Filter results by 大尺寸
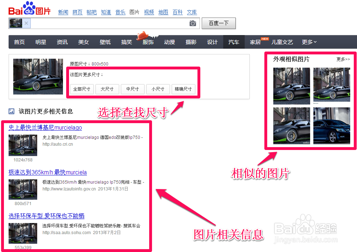Image resolution: width=357 pixels, height=252 pixels. pyautogui.click(x=107, y=89)
